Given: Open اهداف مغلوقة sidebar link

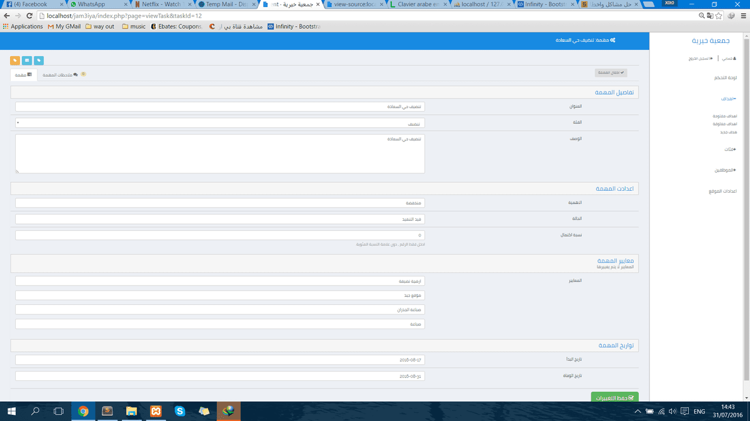Looking at the screenshot, I should click(725, 124).
